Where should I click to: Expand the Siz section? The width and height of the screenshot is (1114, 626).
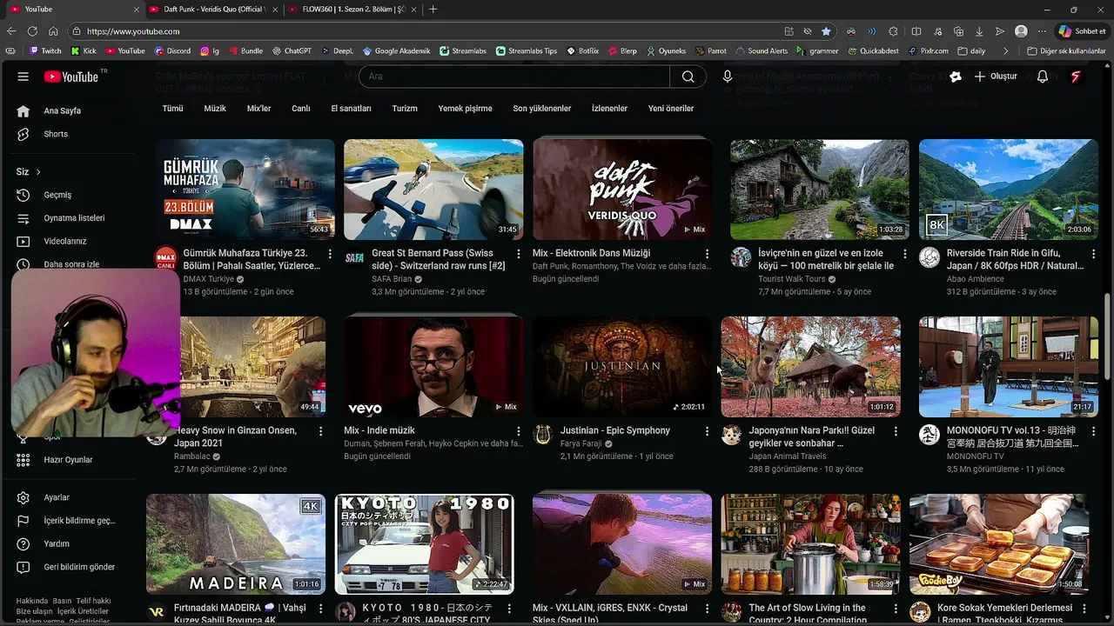pyautogui.click(x=29, y=172)
